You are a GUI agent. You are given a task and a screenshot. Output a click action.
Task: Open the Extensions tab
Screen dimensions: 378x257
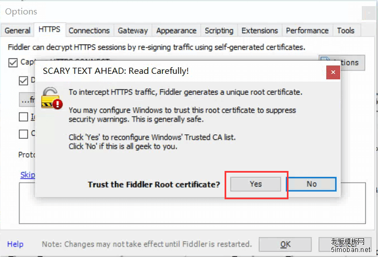[x=260, y=31]
